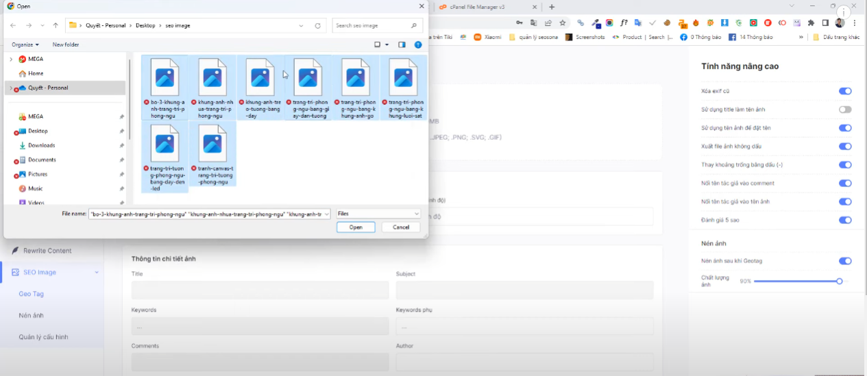The width and height of the screenshot is (867, 376).
Task: Show more bookmarks chevron
Action: point(801,37)
